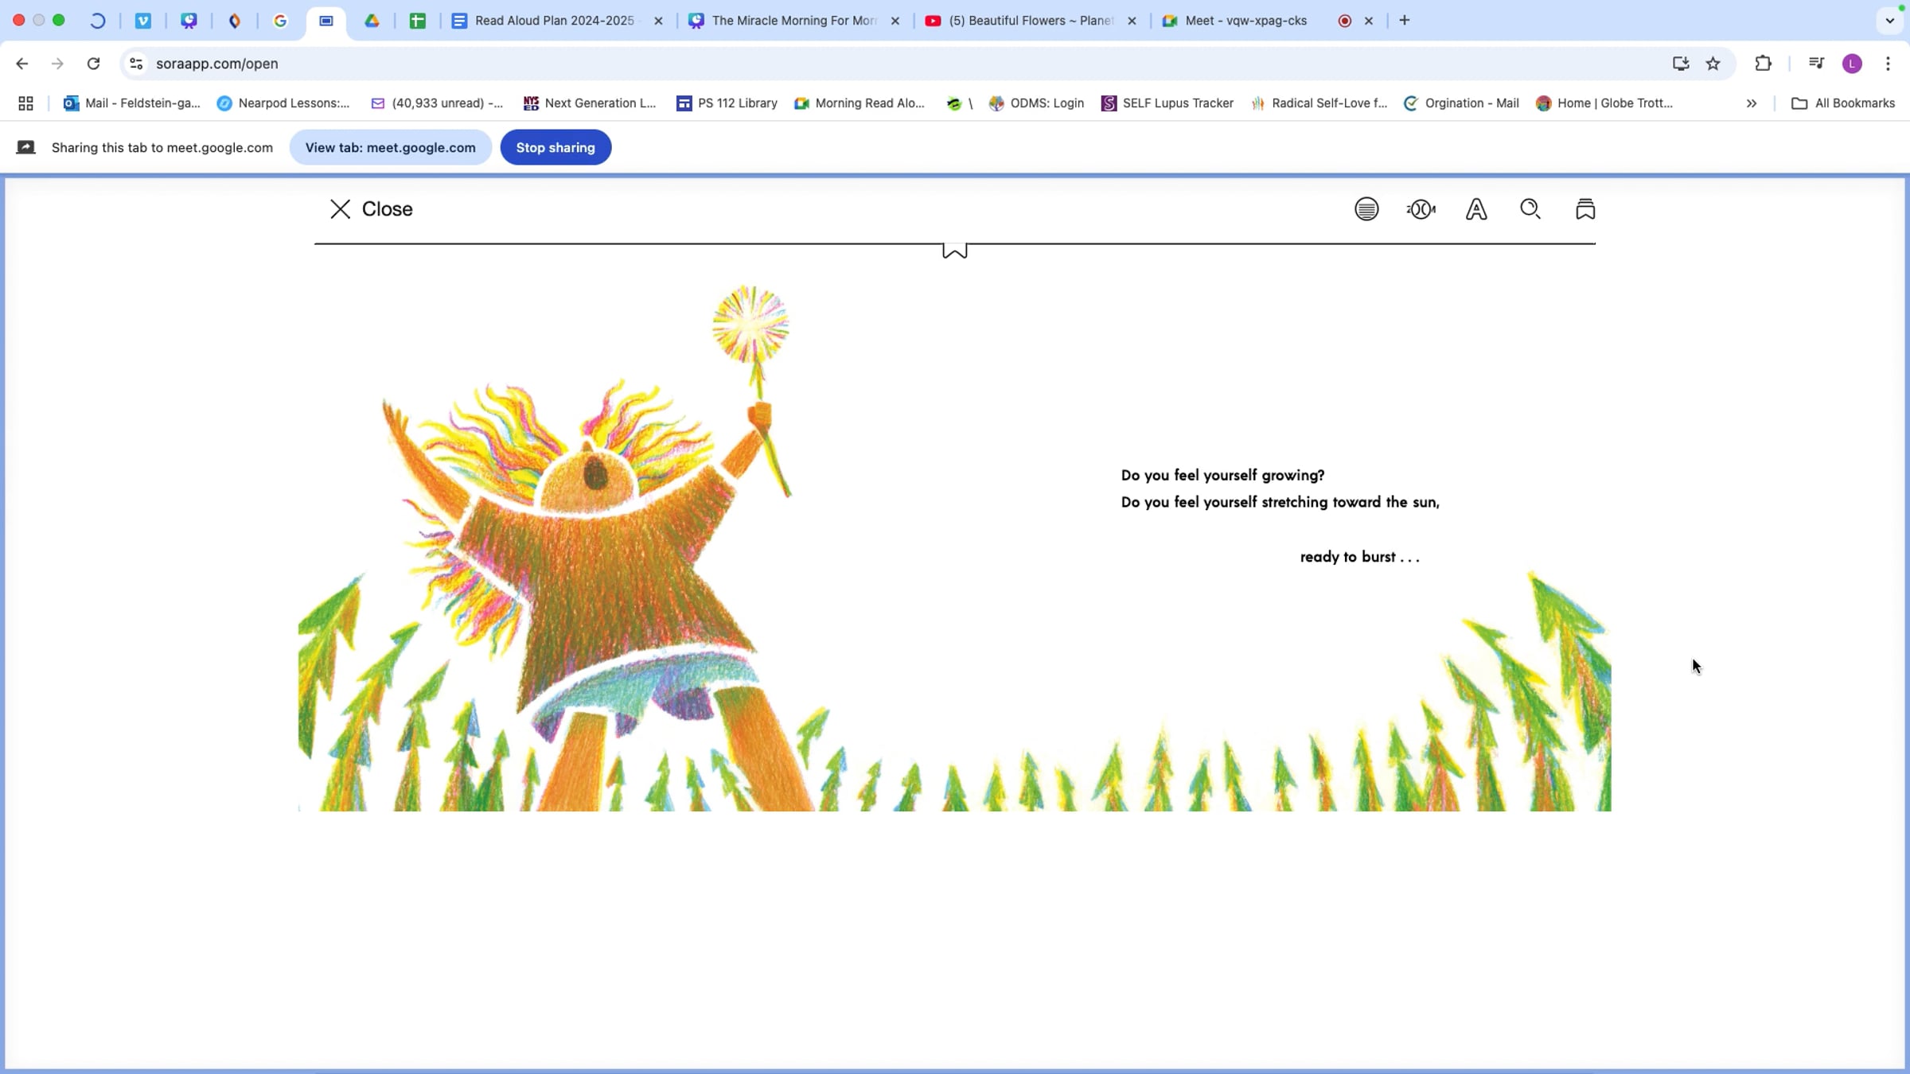Switch to the pinned Google Drive tab
Image resolution: width=1910 pixels, height=1074 pixels.
tap(372, 21)
